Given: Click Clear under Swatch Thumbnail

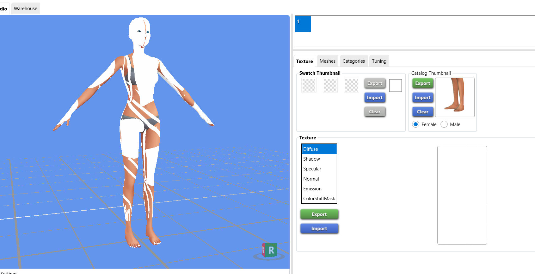Looking at the screenshot, I should click(x=375, y=112).
